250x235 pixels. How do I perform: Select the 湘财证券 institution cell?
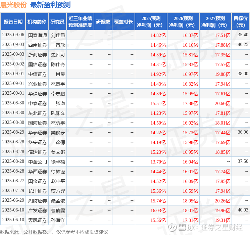38,201
